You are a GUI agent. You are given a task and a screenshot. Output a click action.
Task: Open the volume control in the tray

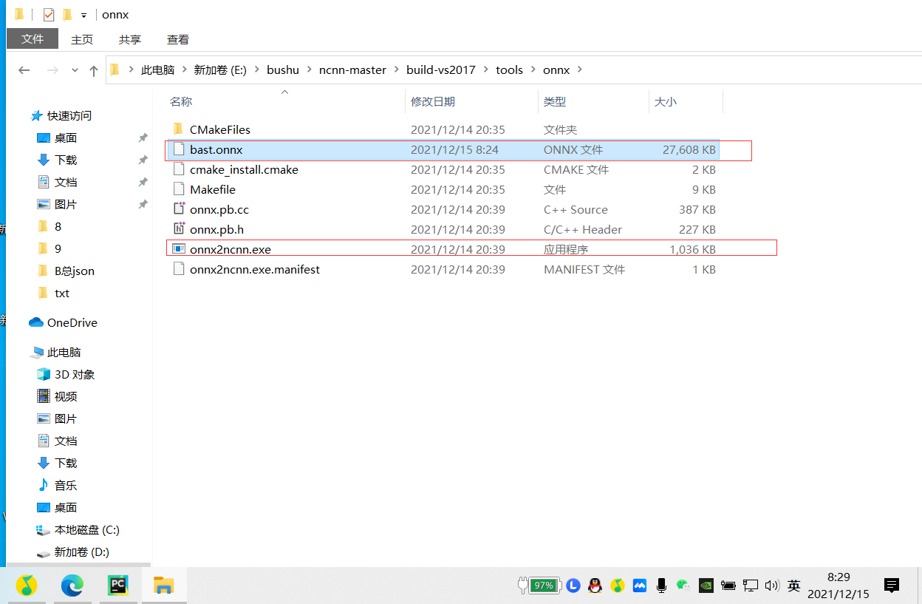coord(772,585)
